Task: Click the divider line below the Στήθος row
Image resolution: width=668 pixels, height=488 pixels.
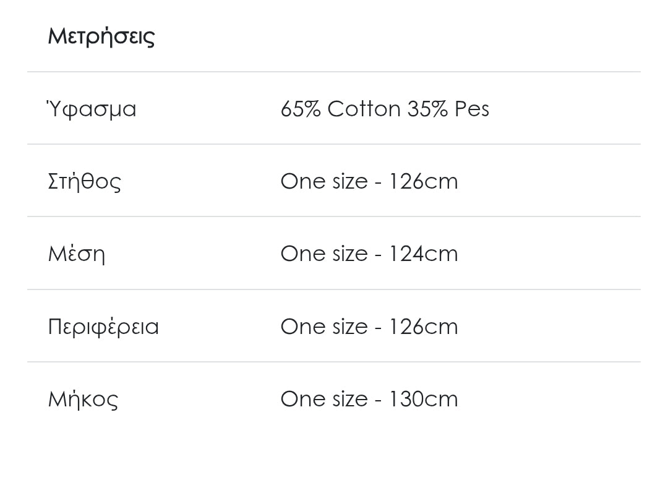Action: coord(334,216)
